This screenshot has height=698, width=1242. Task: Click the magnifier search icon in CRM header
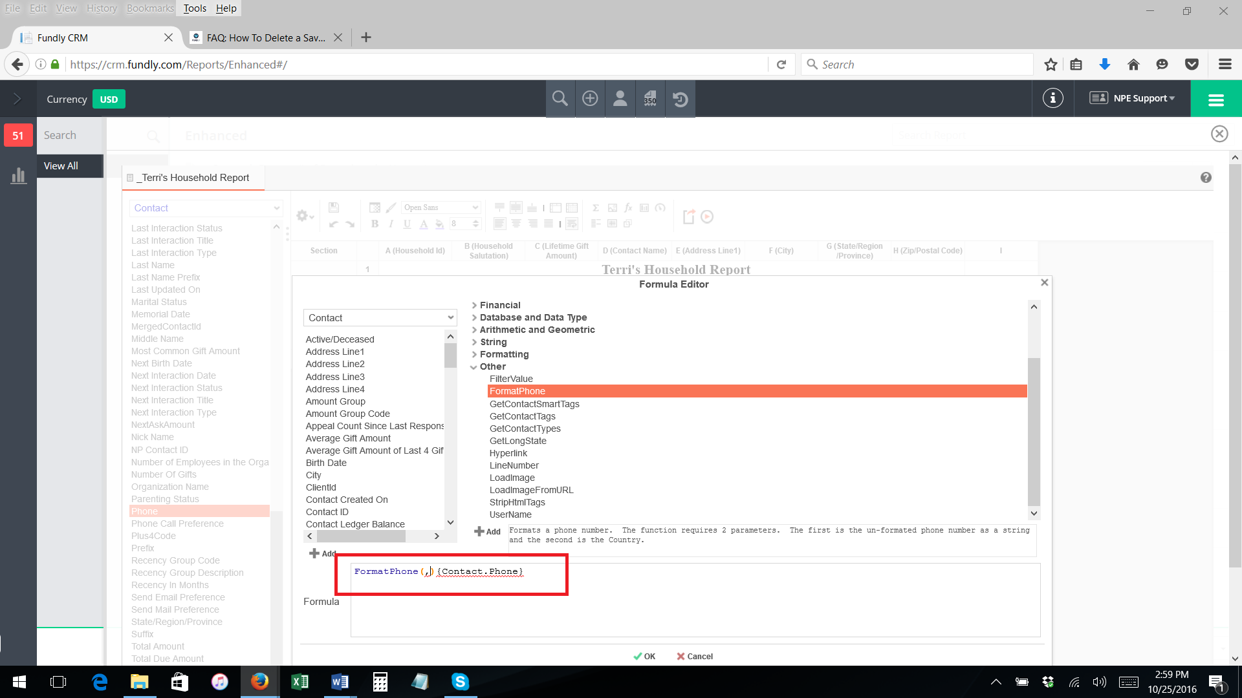tap(560, 99)
